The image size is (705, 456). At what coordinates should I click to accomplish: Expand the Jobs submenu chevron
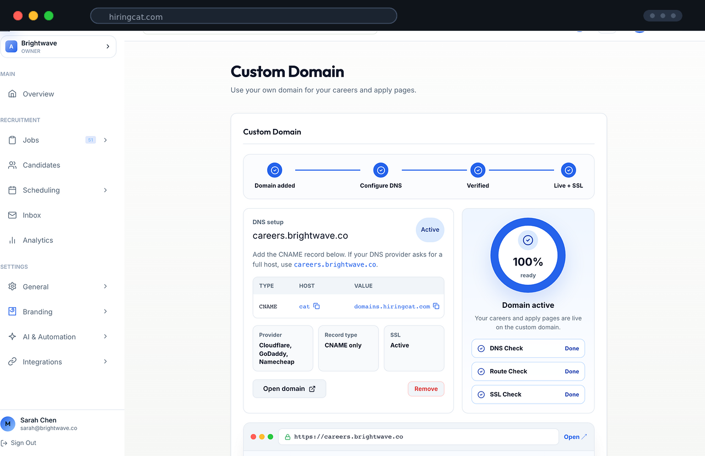(105, 140)
